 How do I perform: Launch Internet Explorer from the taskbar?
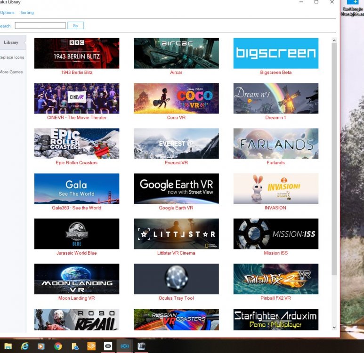(24, 346)
